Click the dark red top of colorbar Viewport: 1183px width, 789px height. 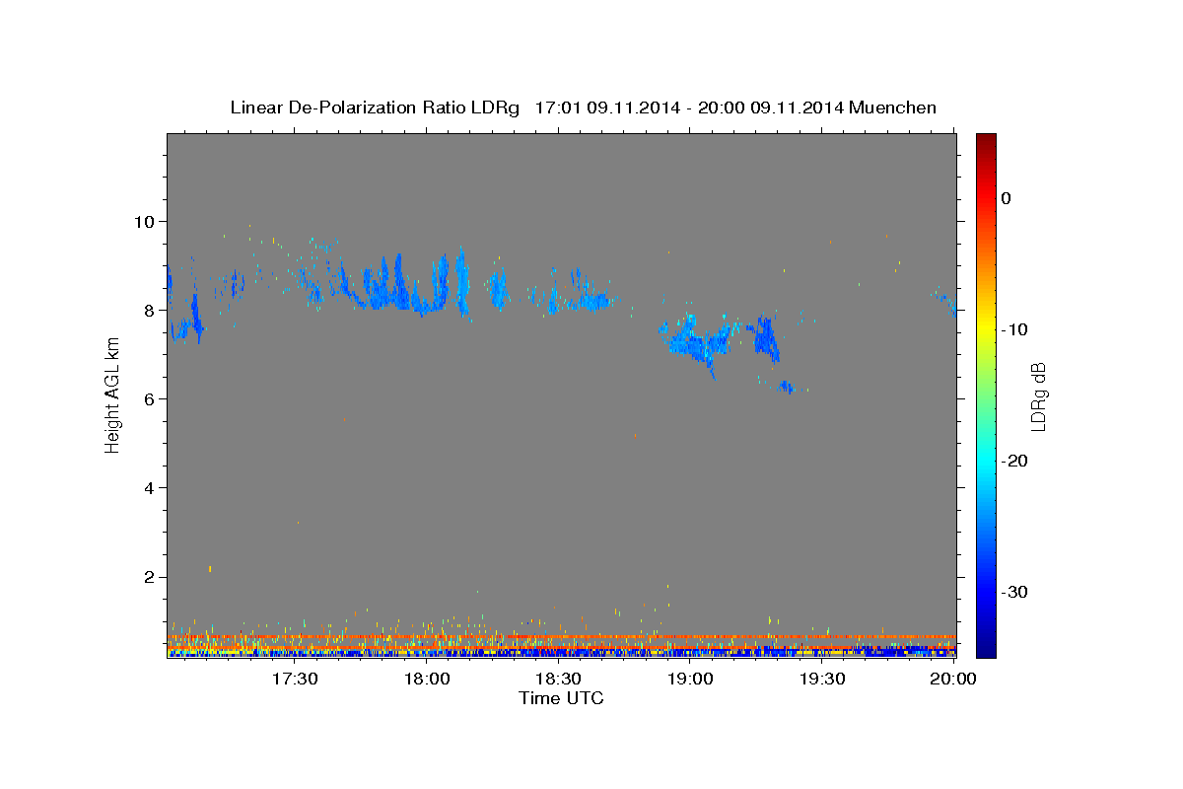point(986,143)
